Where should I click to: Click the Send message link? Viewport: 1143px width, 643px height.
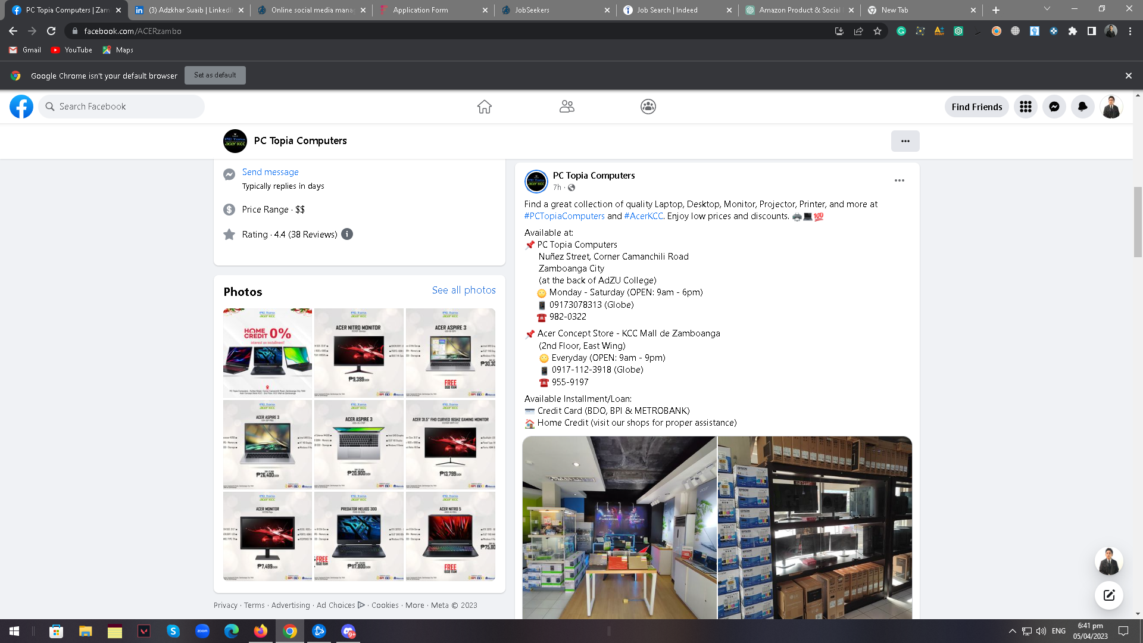(270, 172)
